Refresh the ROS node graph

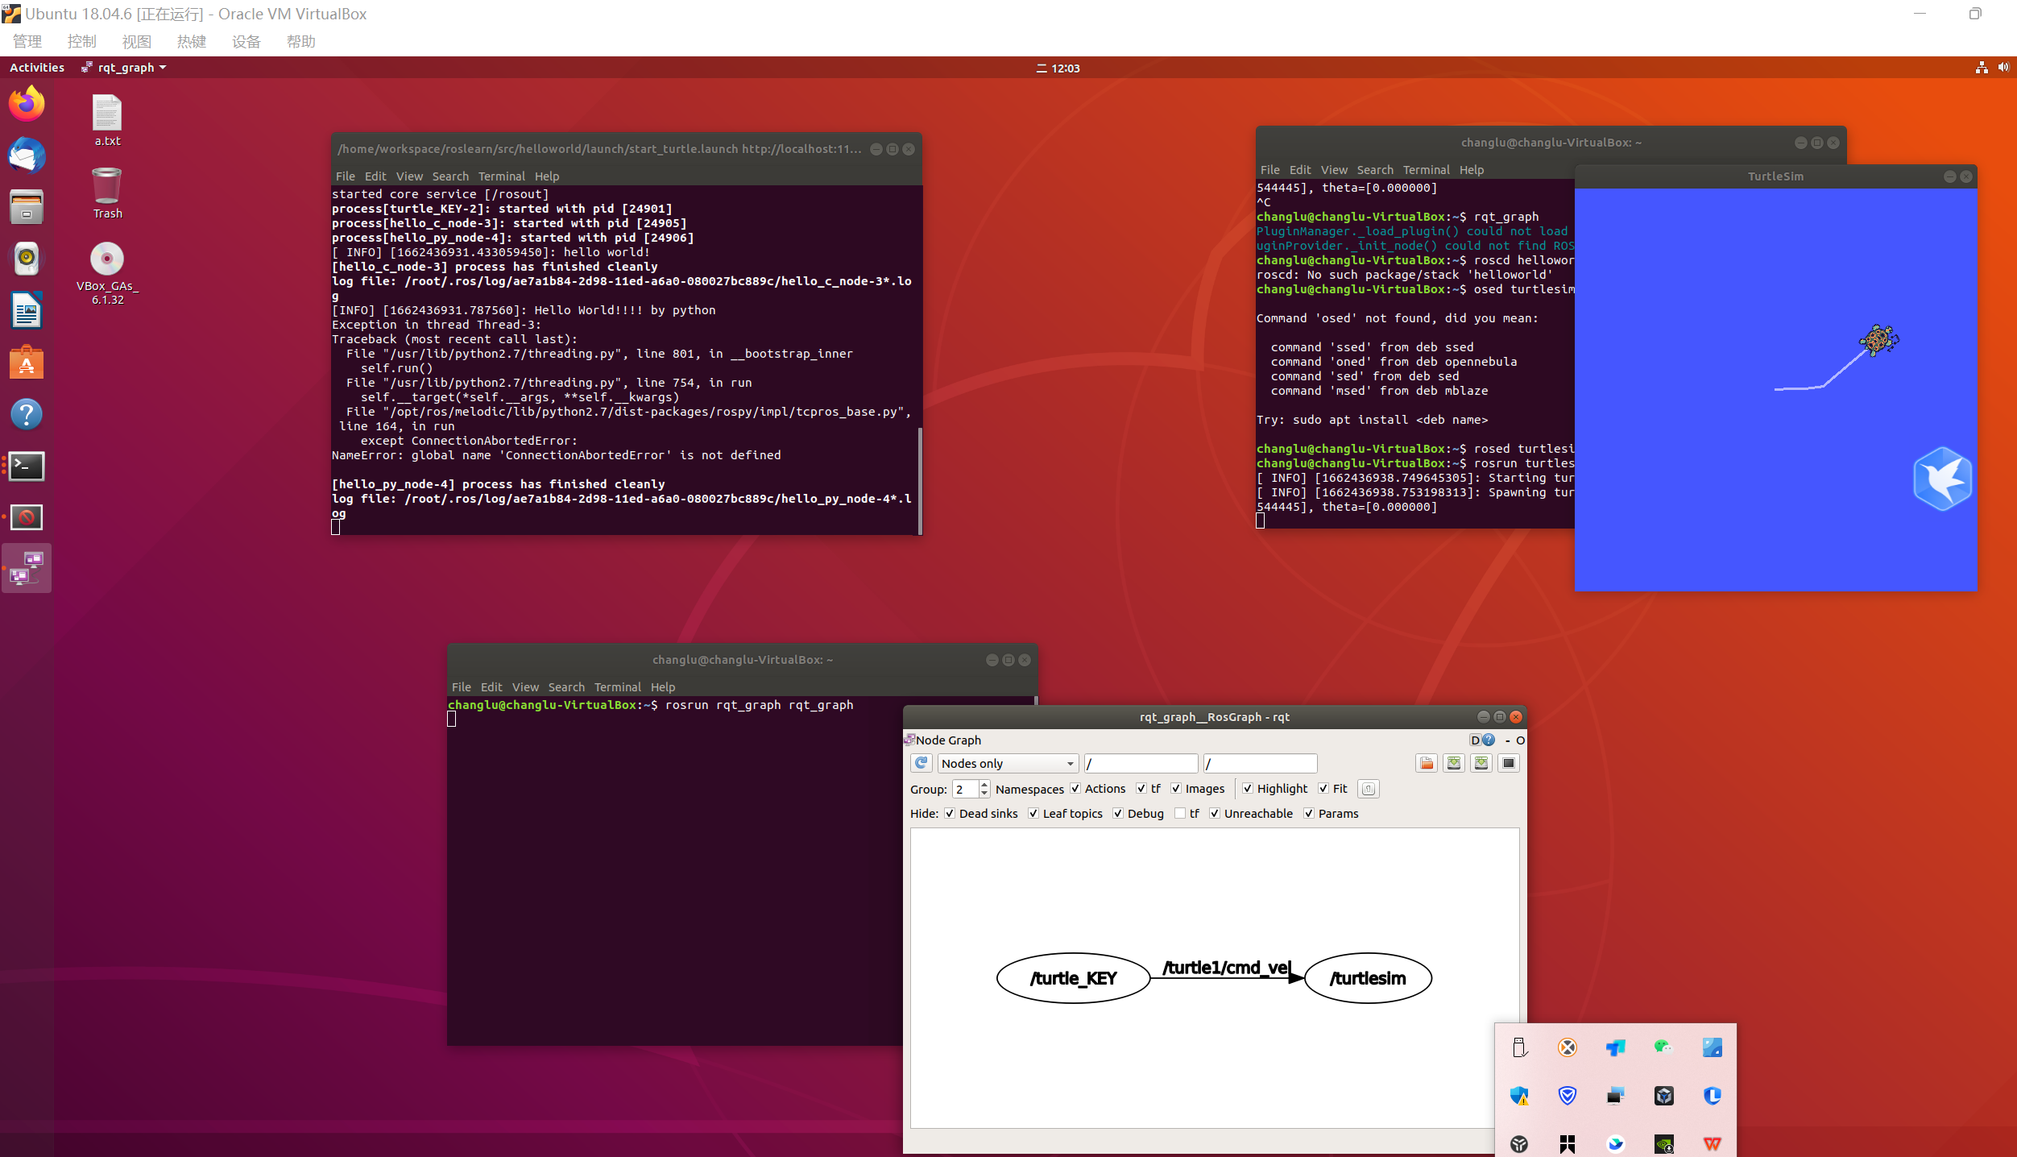pyautogui.click(x=922, y=763)
